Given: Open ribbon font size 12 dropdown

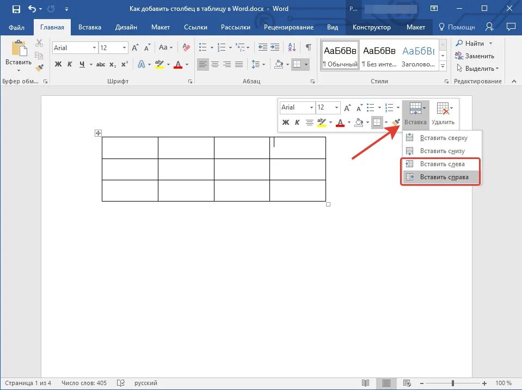Looking at the screenshot, I should pos(124,48).
